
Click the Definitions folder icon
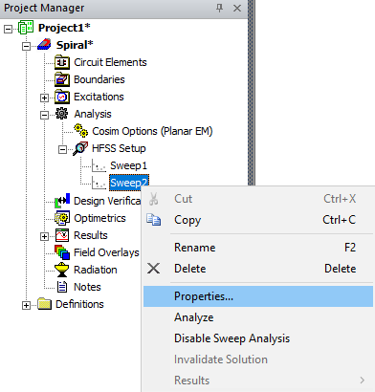tap(44, 304)
